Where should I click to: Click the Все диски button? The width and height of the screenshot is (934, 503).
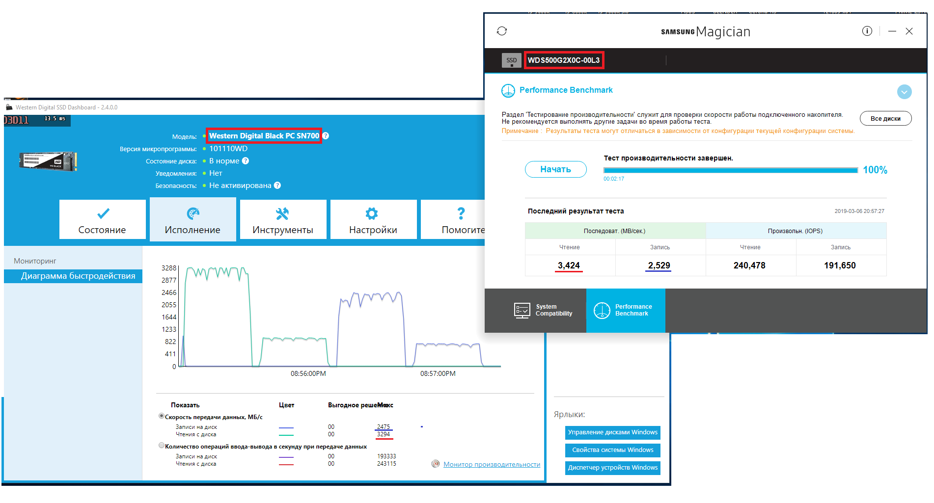(x=885, y=118)
